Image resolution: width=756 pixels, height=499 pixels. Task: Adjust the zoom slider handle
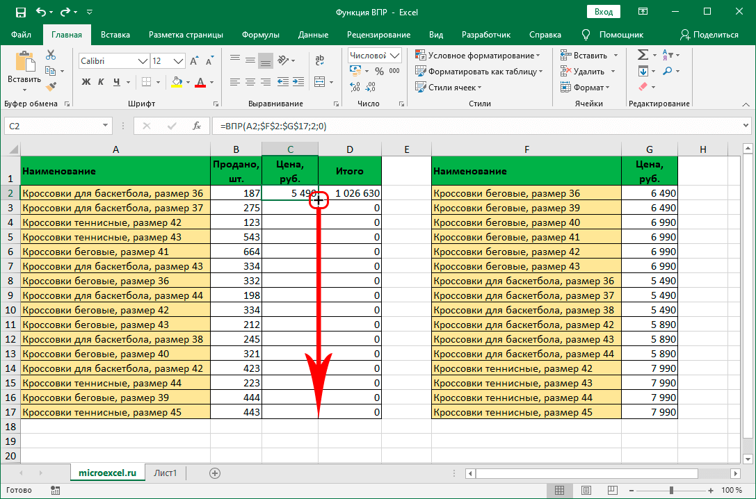pos(671,491)
